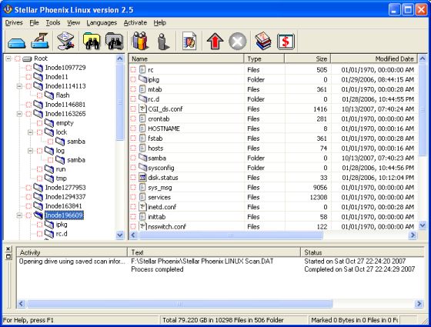Collapse the Inode196609 node
The height and width of the screenshot is (327, 431).
[x=19, y=215]
